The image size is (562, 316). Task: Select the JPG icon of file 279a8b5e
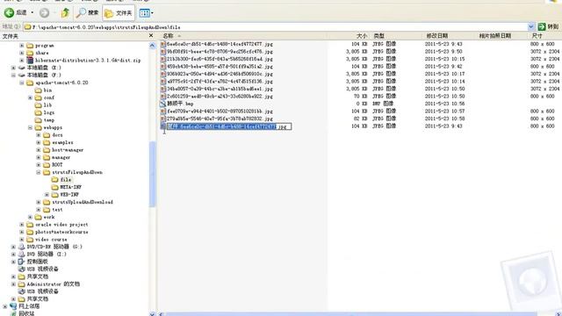163,118
